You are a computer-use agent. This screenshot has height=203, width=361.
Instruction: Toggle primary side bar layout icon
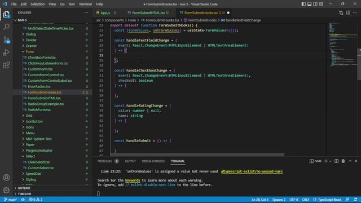pyautogui.click(x=303, y=4)
